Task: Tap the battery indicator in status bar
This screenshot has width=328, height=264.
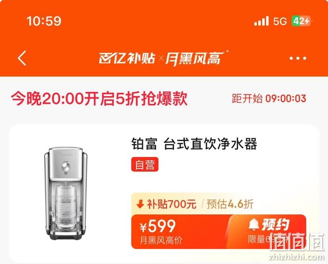Action: click(x=301, y=21)
